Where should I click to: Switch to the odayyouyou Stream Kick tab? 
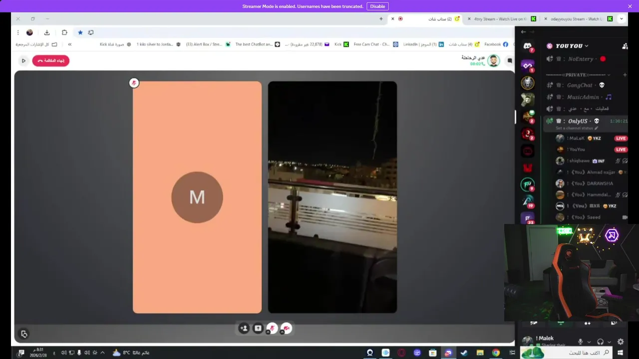click(x=578, y=19)
